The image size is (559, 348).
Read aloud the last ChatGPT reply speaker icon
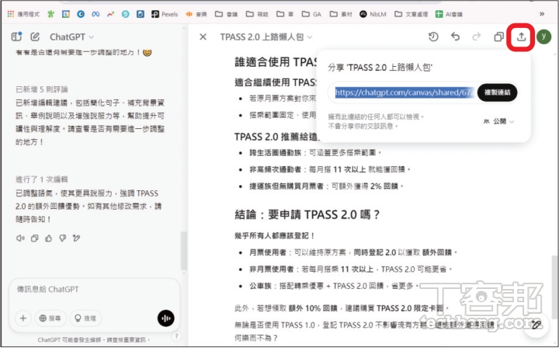(20, 238)
